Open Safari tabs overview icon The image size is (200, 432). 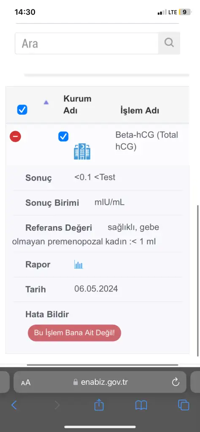tap(184, 405)
